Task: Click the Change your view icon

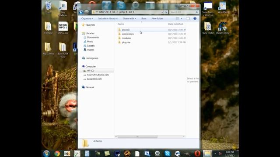Action: pyautogui.click(x=177, y=18)
